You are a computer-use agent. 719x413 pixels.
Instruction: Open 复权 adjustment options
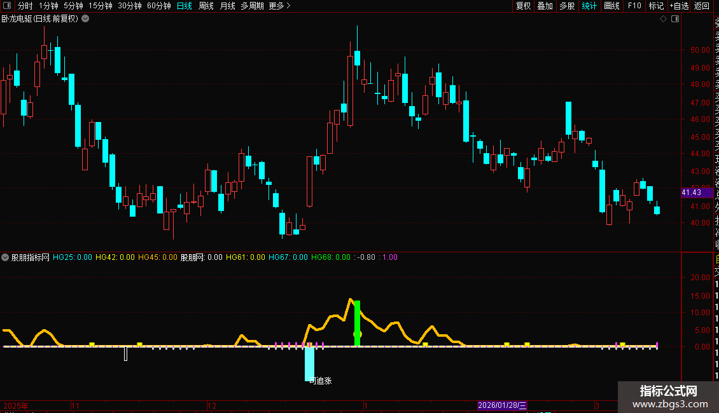(x=523, y=6)
